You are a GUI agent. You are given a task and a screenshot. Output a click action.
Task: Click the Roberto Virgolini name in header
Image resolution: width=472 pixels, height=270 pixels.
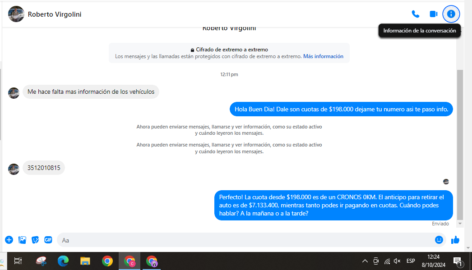click(55, 14)
